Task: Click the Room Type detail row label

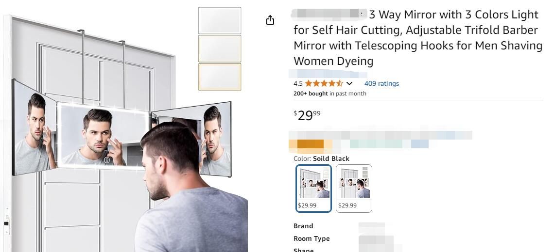Action: click(312, 238)
